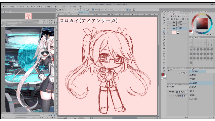The image size is (215, 121).
Task: Open the Edit menu
Action: [x=12, y=7]
